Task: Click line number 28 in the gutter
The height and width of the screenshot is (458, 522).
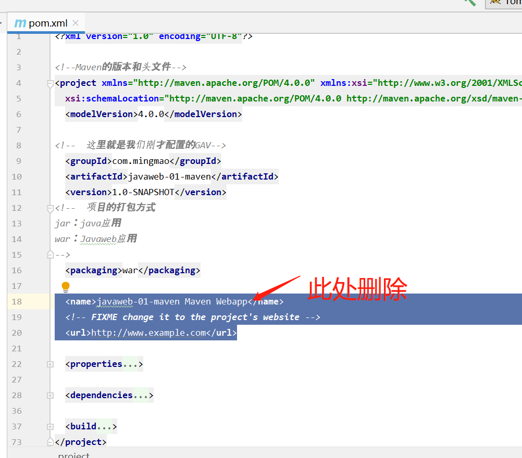Action: [17, 396]
